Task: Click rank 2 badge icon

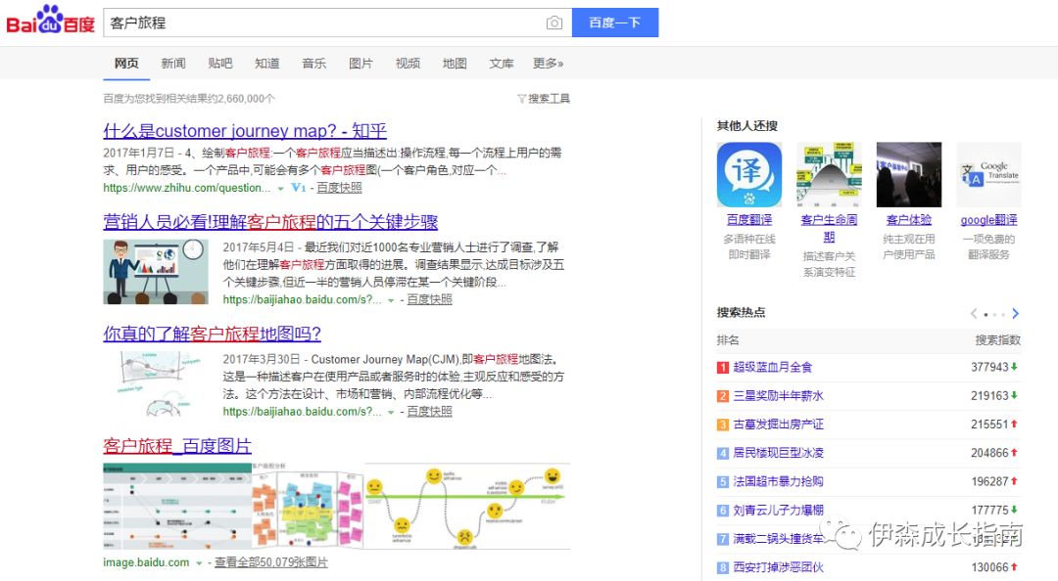Action: pos(723,396)
